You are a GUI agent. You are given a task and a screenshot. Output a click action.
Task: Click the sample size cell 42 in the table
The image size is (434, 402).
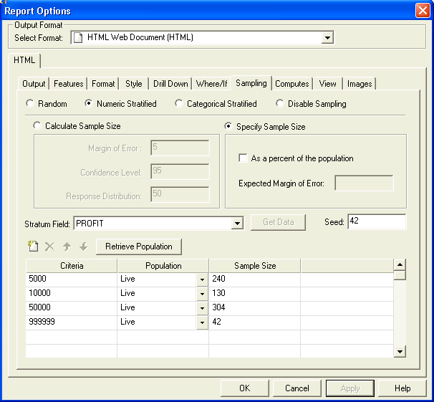coord(255,322)
